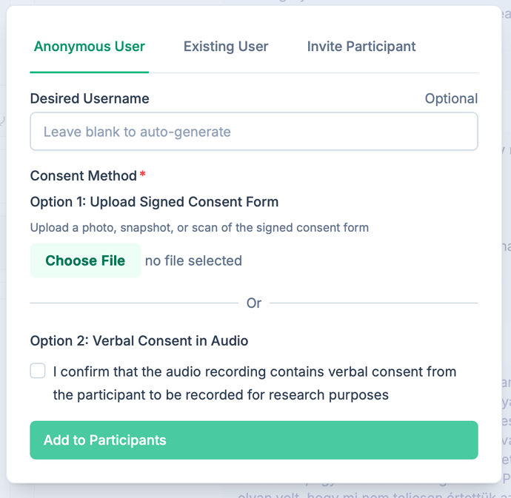Click the green underline beneath Anonymous User
Image resolution: width=511 pixels, height=498 pixels.
click(x=90, y=72)
